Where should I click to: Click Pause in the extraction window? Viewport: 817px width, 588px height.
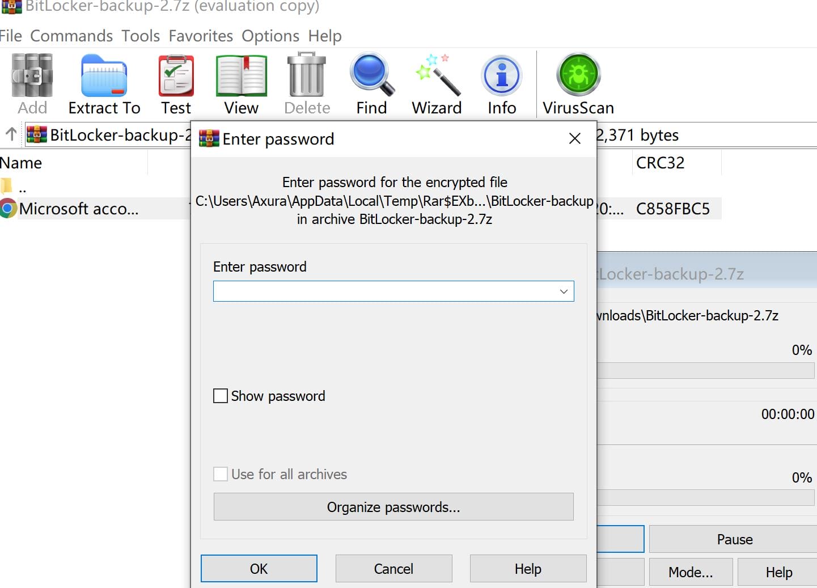click(734, 539)
